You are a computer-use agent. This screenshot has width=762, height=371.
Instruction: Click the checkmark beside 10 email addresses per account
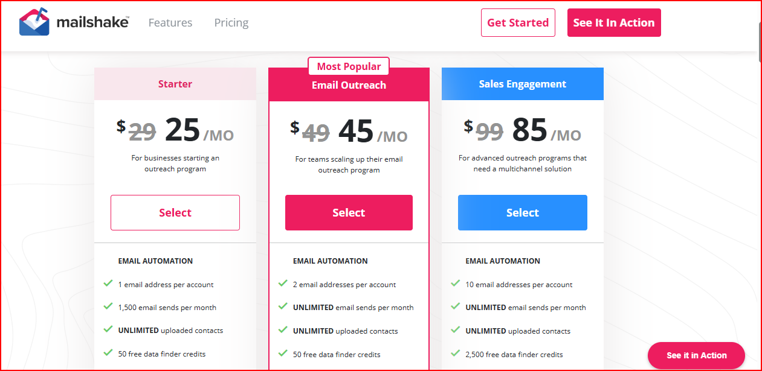click(456, 284)
